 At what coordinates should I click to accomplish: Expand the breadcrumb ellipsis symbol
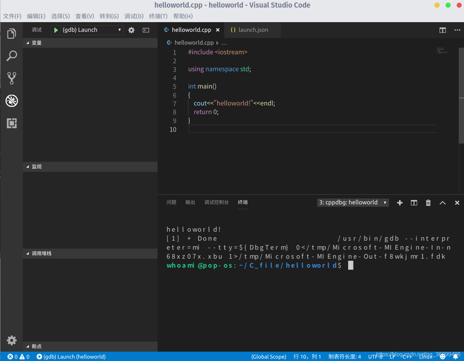coord(224,43)
